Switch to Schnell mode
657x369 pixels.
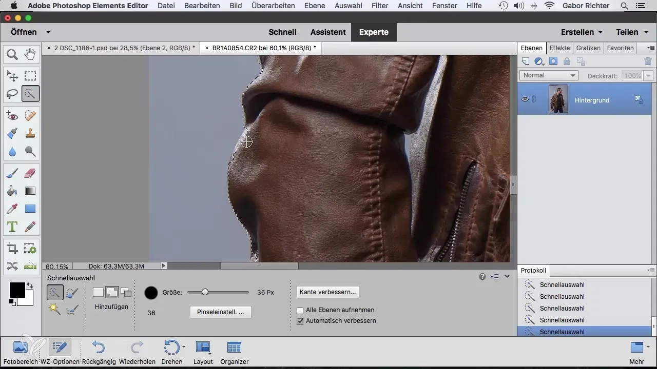[x=283, y=32]
